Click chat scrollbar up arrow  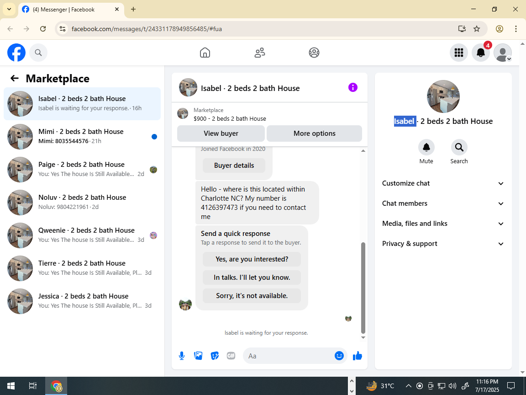363,151
